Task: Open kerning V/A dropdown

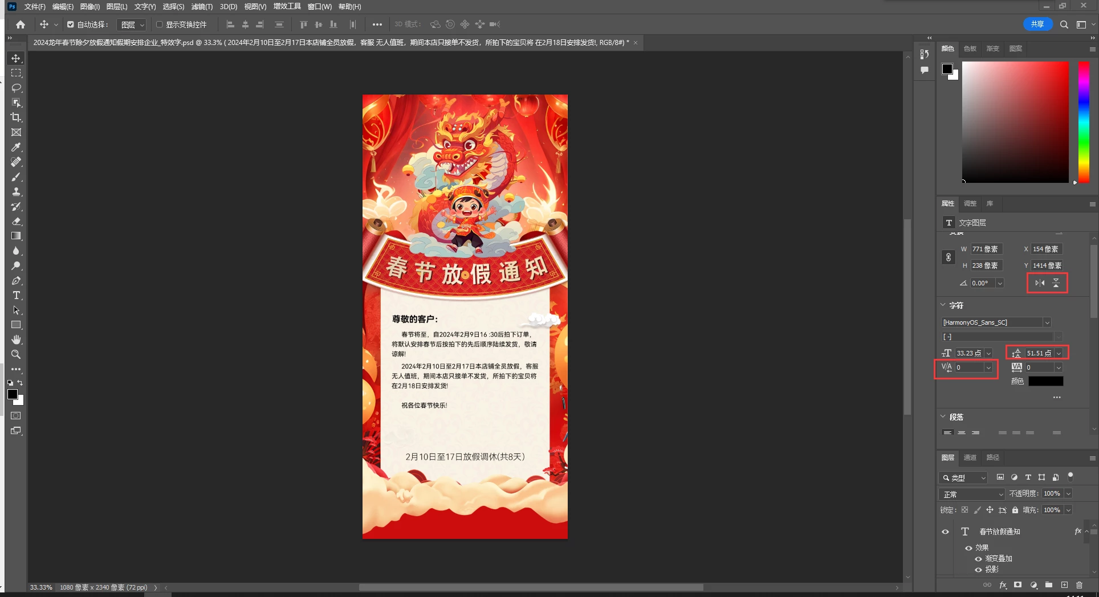Action: click(988, 367)
